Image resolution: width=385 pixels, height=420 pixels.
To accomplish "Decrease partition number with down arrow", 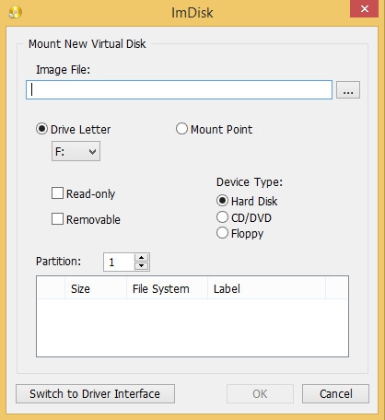I will [142, 266].
